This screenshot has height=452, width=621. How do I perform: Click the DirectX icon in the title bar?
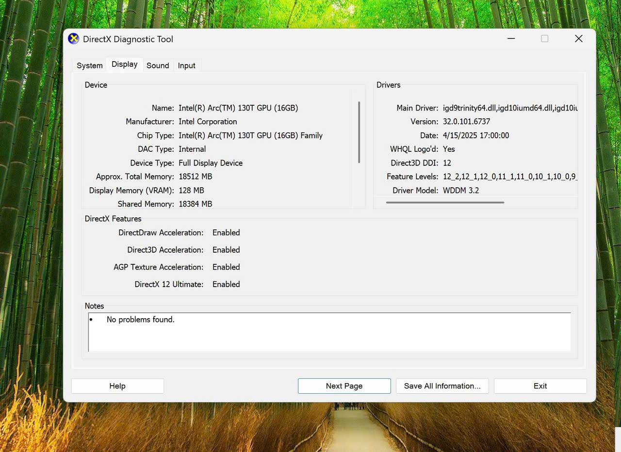click(73, 39)
